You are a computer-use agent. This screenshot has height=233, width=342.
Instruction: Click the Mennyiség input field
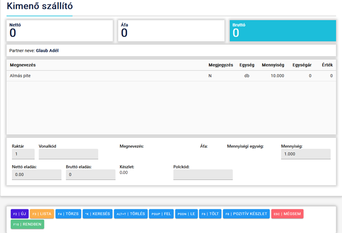305,154
